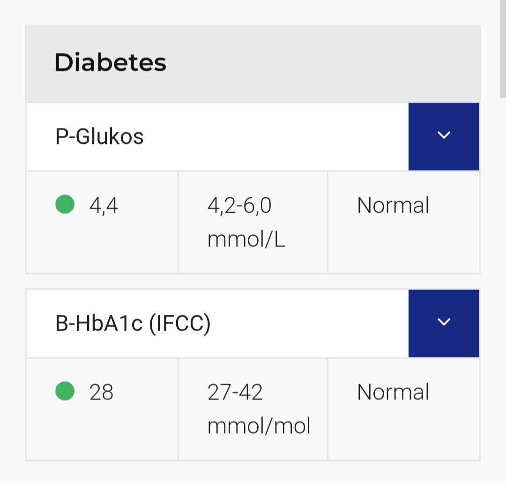This screenshot has height=484, width=506.
Task: Click the Diabetes heading text
Action: point(110,63)
